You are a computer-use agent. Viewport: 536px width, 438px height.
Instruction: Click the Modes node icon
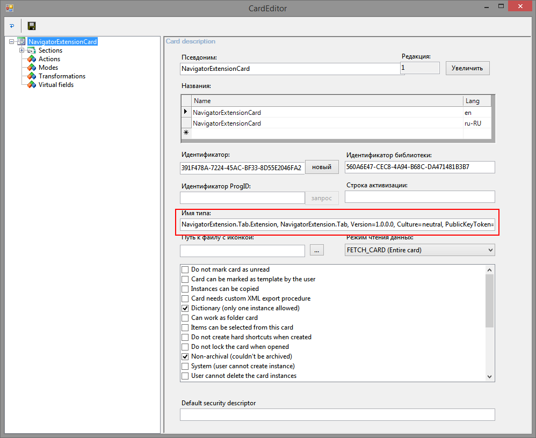pyautogui.click(x=32, y=68)
